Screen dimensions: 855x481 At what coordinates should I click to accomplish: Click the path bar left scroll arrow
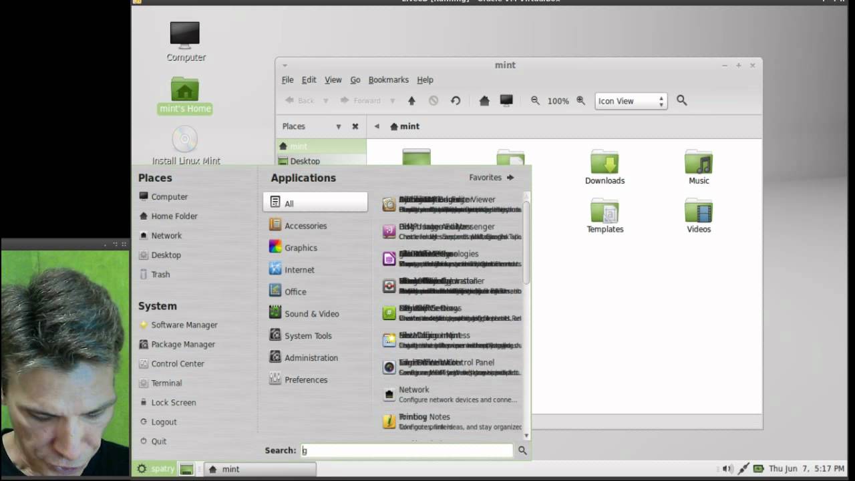pos(377,126)
